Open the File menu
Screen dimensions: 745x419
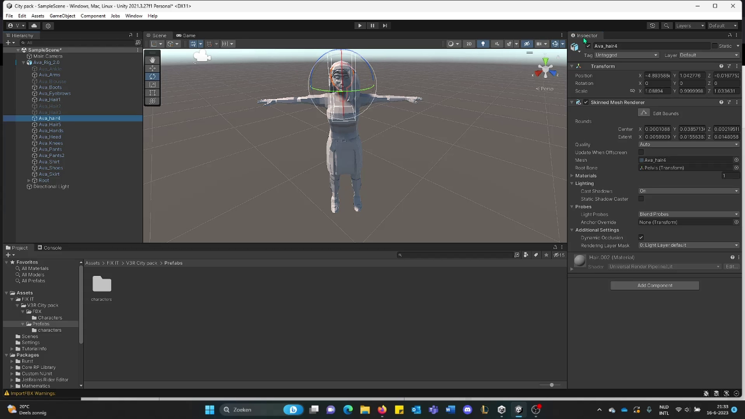click(9, 16)
